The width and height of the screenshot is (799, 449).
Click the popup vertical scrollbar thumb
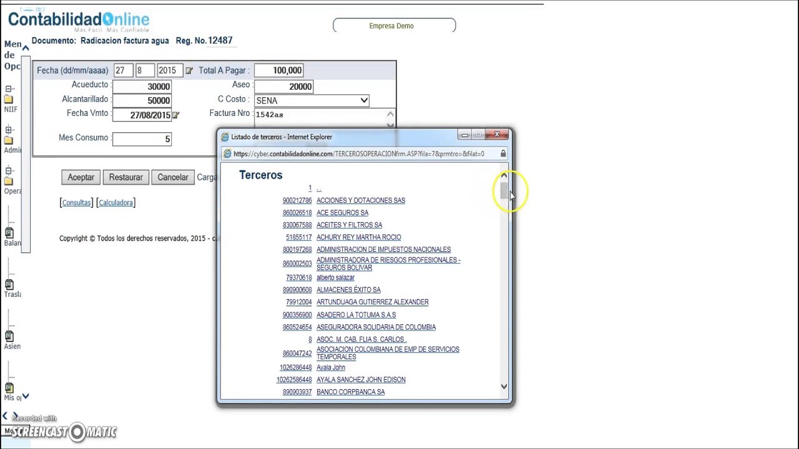(504, 190)
